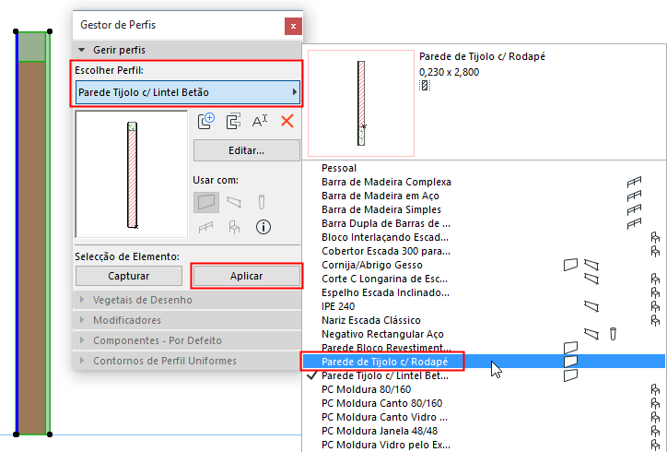
Task: Toggle Use with Column icon
Action: 262,202
